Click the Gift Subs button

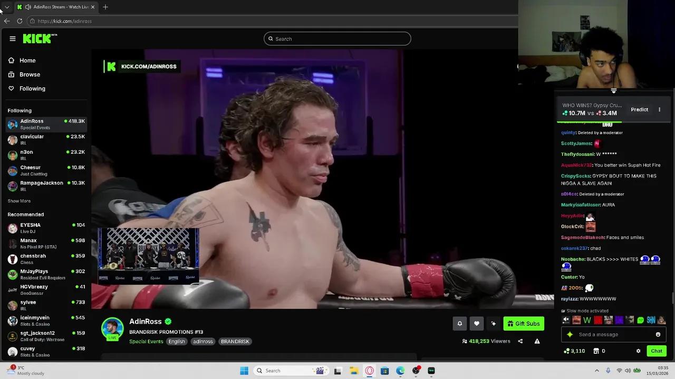tap(524, 324)
